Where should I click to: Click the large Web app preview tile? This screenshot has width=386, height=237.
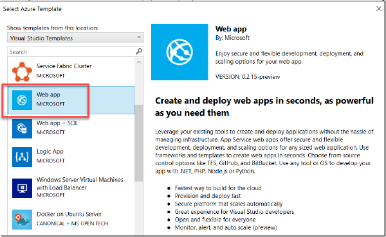(179, 52)
